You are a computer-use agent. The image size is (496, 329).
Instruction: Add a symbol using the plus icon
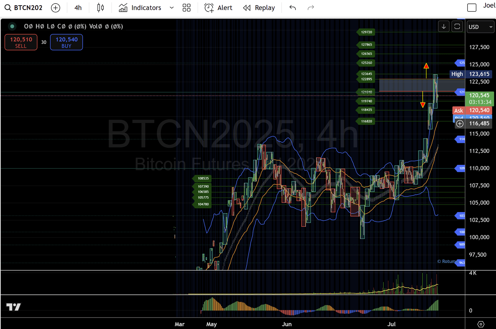[x=56, y=7]
